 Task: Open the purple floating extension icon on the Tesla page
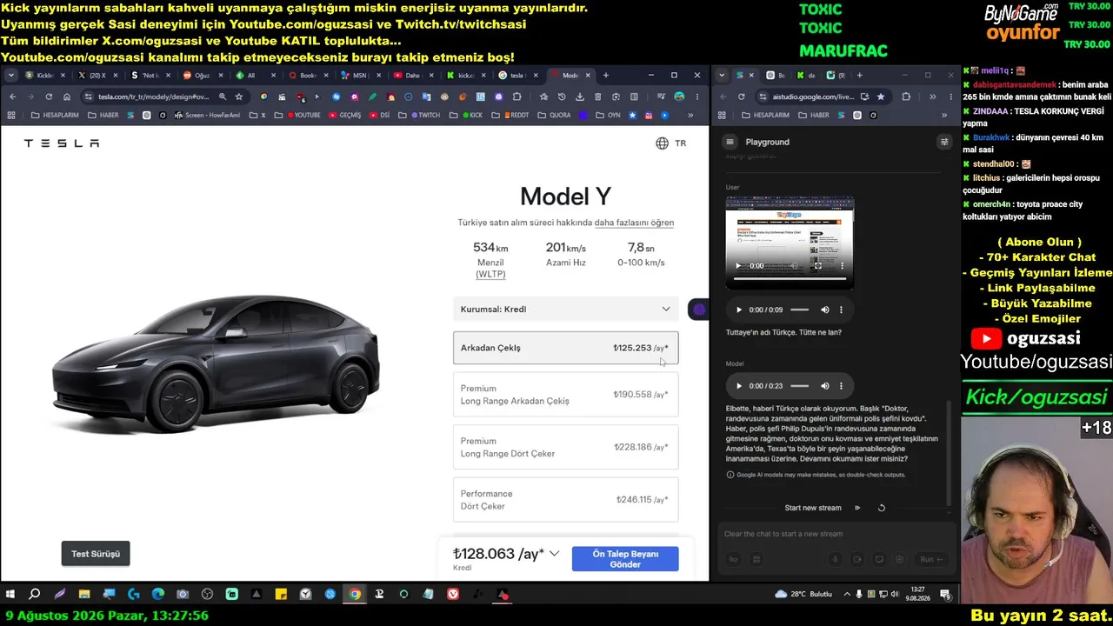[x=699, y=310]
